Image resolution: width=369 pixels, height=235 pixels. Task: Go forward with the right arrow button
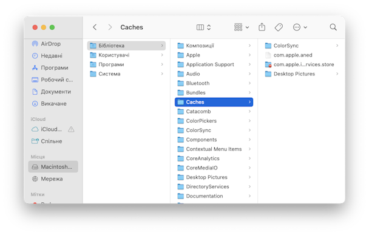click(110, 27)
